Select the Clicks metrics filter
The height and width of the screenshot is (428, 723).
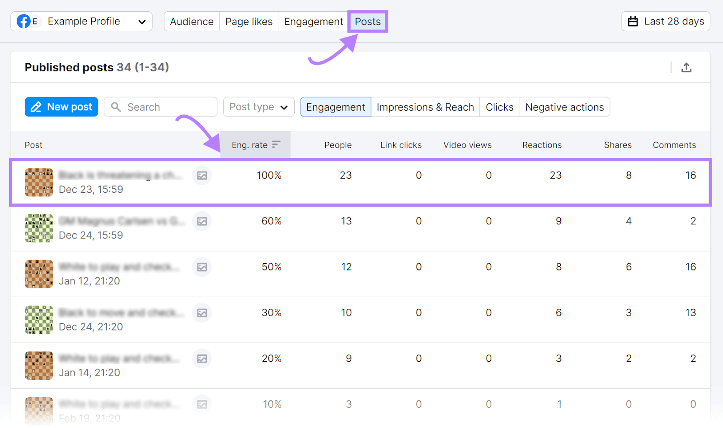[499, 107]
